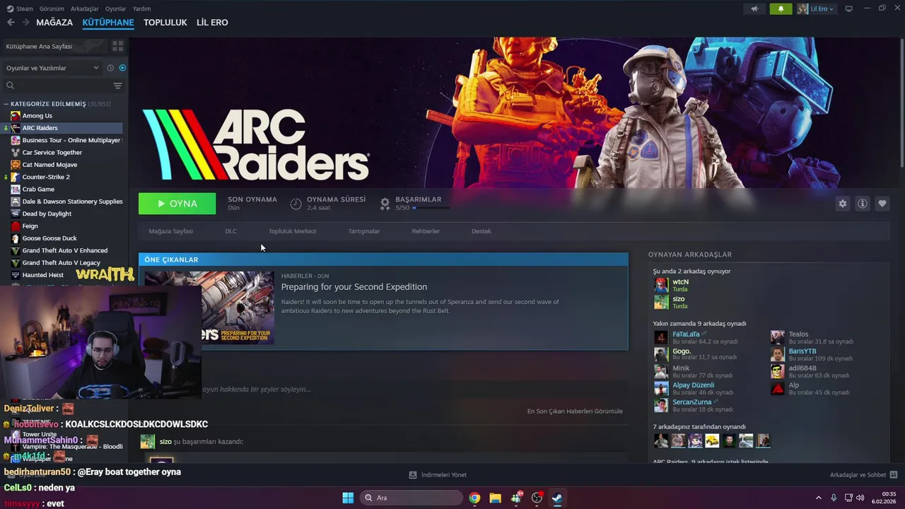Screen dimensions: 905x509
Task: Click wtcN friend avatar
Action: 661,285
